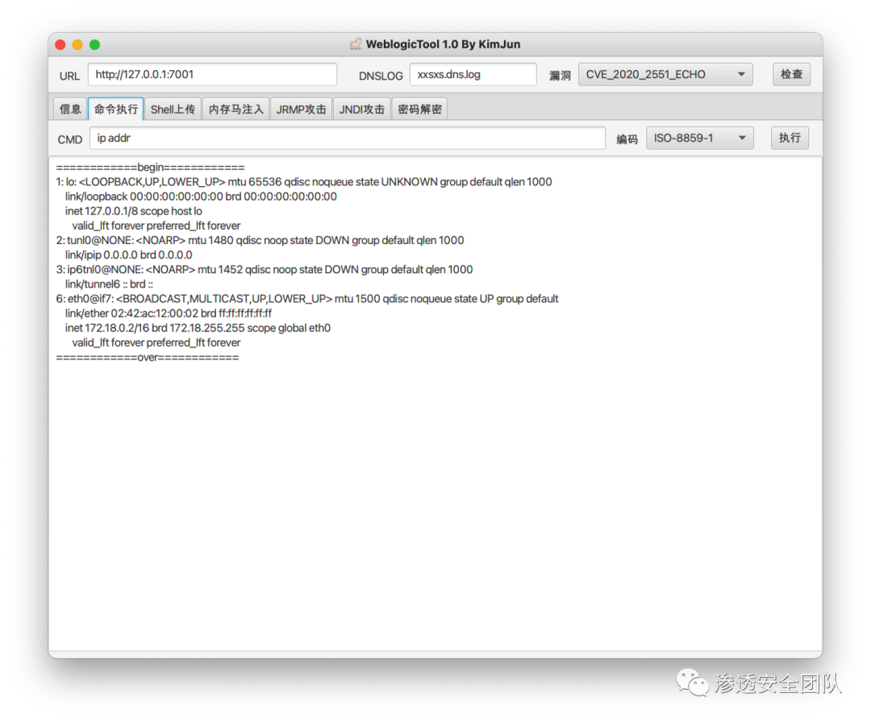Screen dimensions: 871x722
Task: Click the yellow minimize window button
Action: pos(77,45)
